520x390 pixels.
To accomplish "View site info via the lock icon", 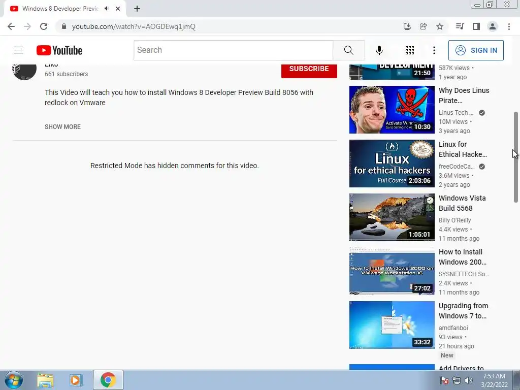I will click(64, 26).
